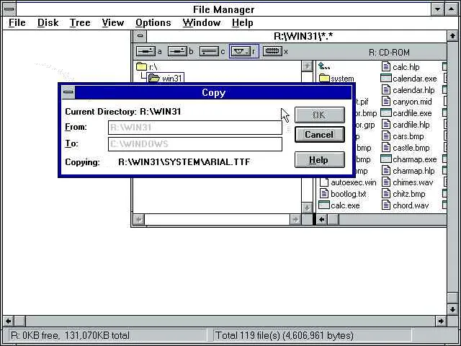Click R: CD-ROM volume label
The width and height of the screenshot is (461, 346).
click(389, 53)
